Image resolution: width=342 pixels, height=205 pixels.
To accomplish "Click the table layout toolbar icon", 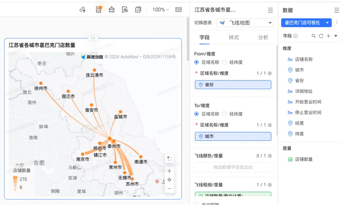I will pyautogui.click(x=178, y=10).
